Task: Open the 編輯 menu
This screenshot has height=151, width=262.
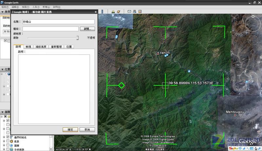Action: pyautogui.click(x=15, y=7)
